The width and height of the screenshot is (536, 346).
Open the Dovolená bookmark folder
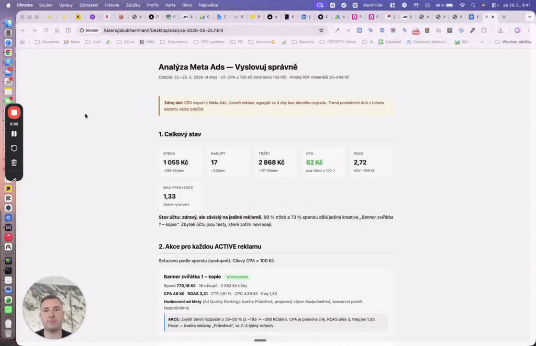click(47, 42)
